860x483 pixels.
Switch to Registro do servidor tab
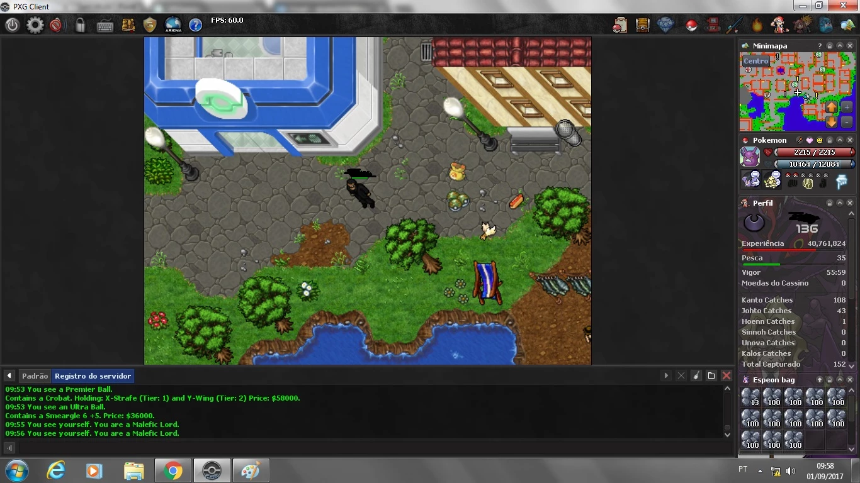(93, 376)
